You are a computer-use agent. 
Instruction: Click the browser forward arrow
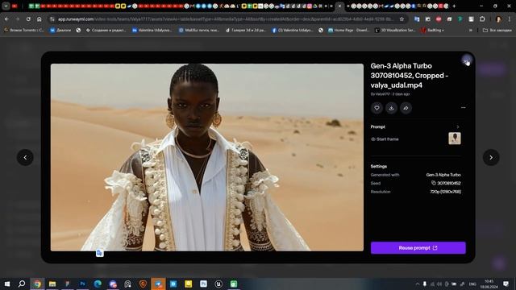click(18, 19)
